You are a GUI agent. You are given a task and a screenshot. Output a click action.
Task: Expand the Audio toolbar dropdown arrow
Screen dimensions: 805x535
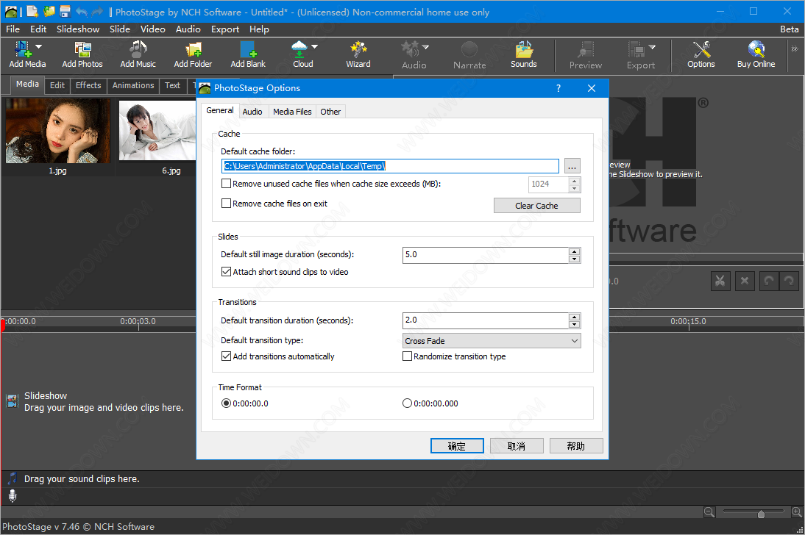425,47
